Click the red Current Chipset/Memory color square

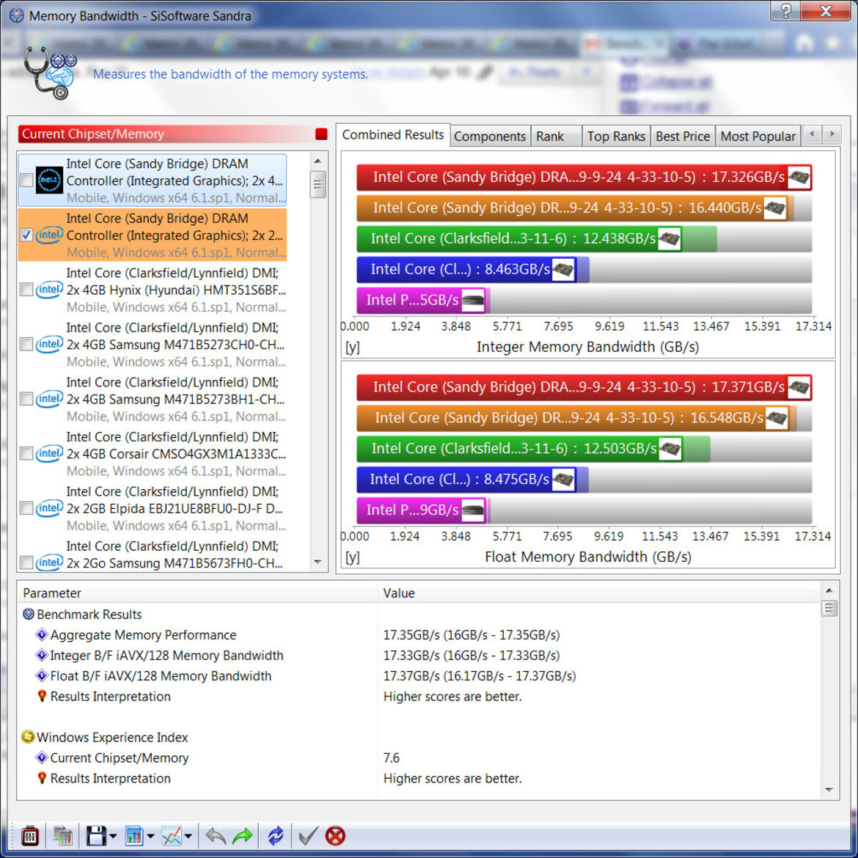pyautogui.click(x=321, y=134)
